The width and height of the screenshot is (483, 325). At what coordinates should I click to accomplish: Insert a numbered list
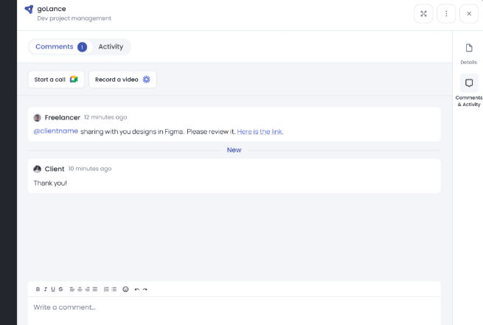[x=105, y=289]
